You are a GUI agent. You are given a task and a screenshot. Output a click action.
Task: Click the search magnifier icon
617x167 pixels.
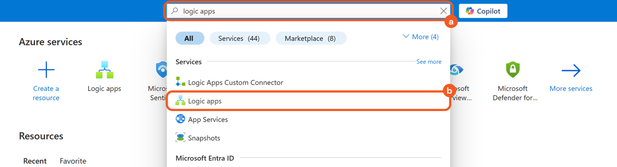[174, 11]
